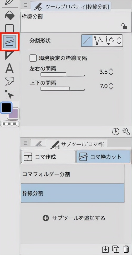Image resolution: width=132 pixels, height=255 pixels.
Task: Click the black main color swatch
Action: [6, 107]
